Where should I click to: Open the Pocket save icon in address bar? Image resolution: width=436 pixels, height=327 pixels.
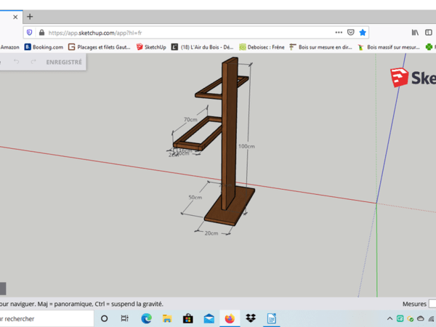point(350,33)
